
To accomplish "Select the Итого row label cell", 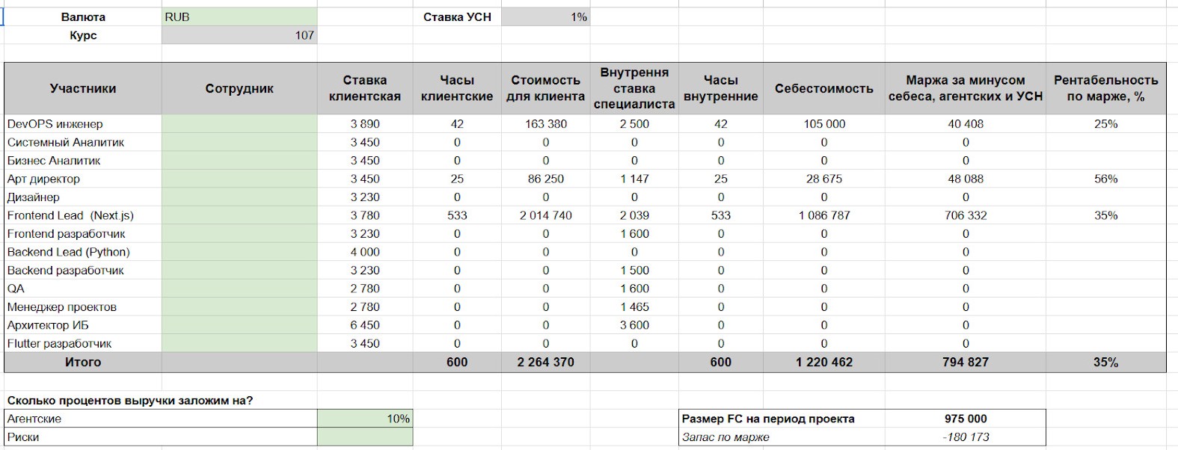I will pos(82,362).
